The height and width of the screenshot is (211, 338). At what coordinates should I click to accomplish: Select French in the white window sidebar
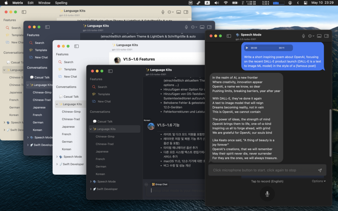pyautogui.click(x=66, y=134)
